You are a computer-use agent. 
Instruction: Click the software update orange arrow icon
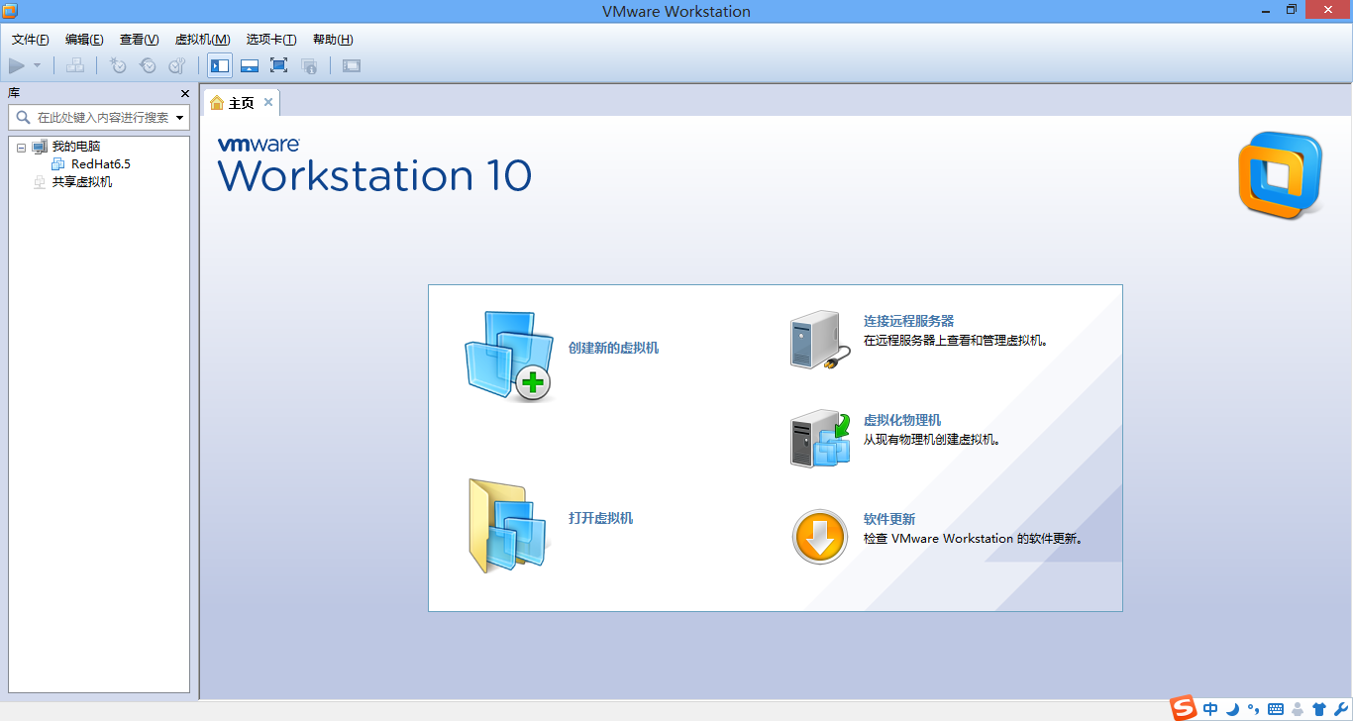coord(820,537)
